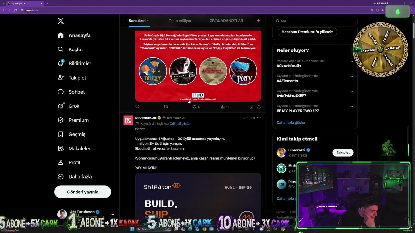
Task: Like the post with 17 likes
Action: (196, 107)
